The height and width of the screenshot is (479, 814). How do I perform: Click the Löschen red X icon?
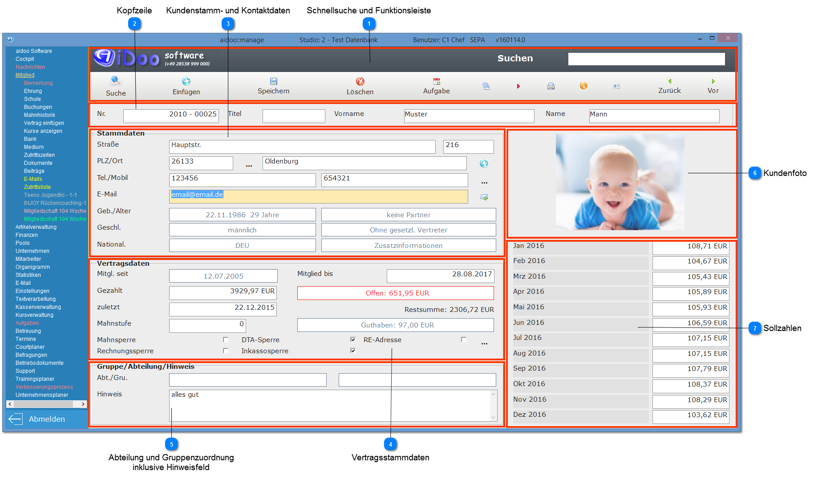(x=360, y=81)
